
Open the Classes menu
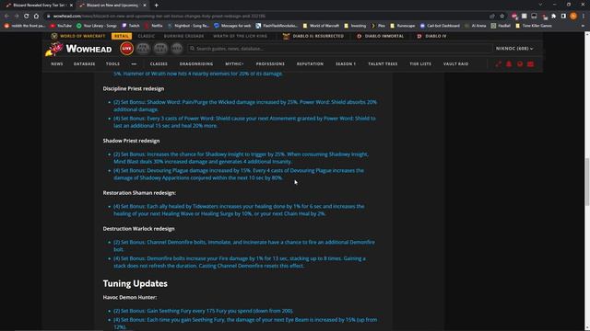tap(159, 64)
